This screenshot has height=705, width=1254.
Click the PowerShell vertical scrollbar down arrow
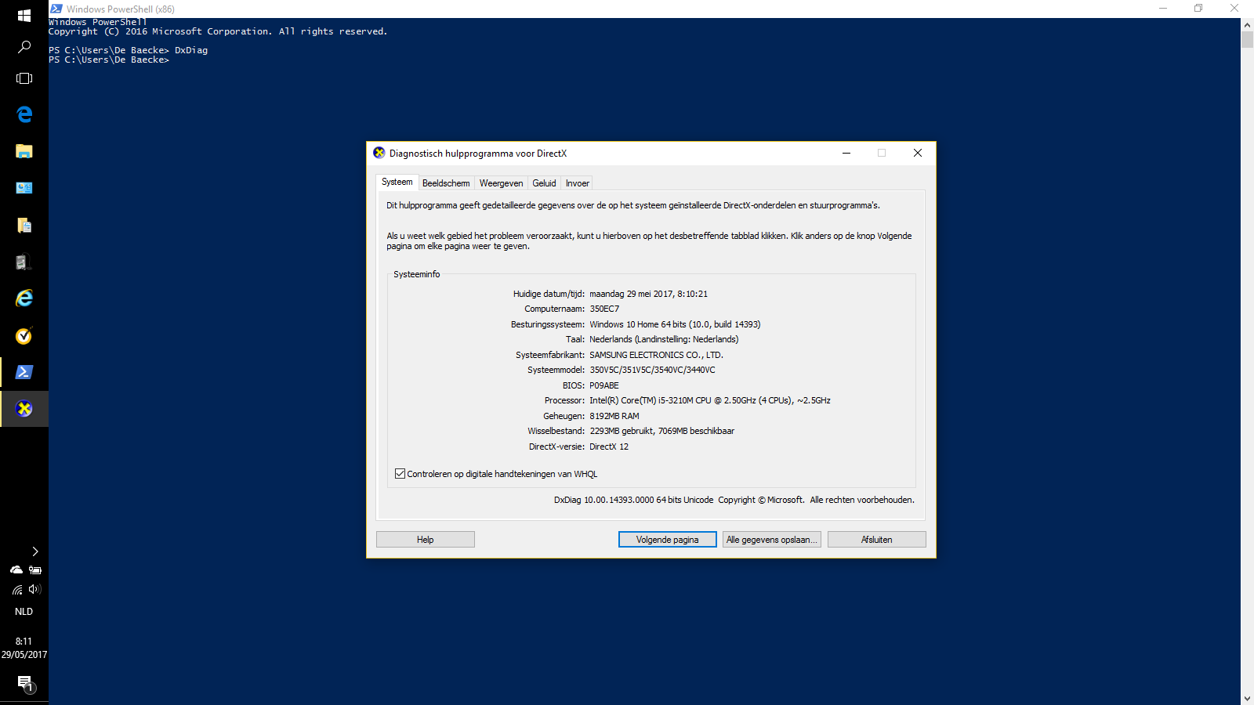pos(1247,698)
